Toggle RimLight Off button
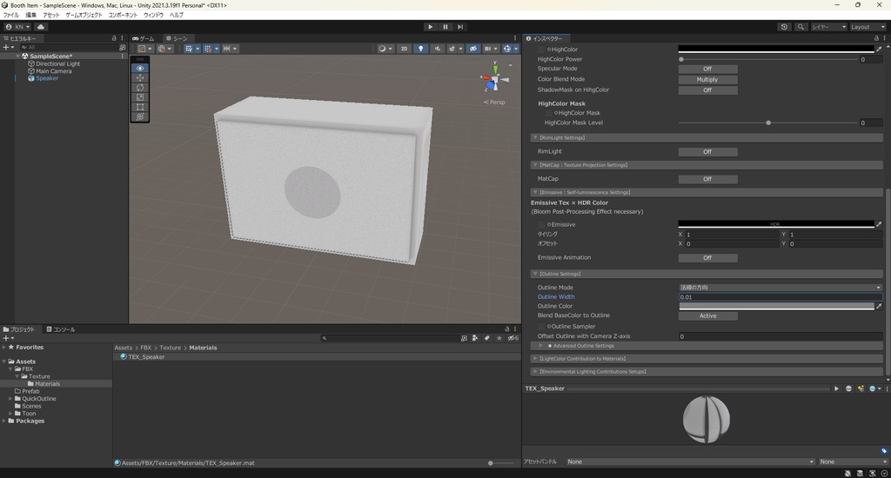Image resolution: width=891 pixels, height=478 pixels. 707,152
